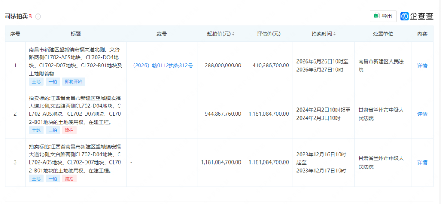
Task: Select the 序号 column header
Action: pyautogui.click(x=15, y=34)
